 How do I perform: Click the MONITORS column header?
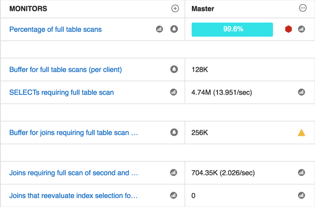click(28, 9)
